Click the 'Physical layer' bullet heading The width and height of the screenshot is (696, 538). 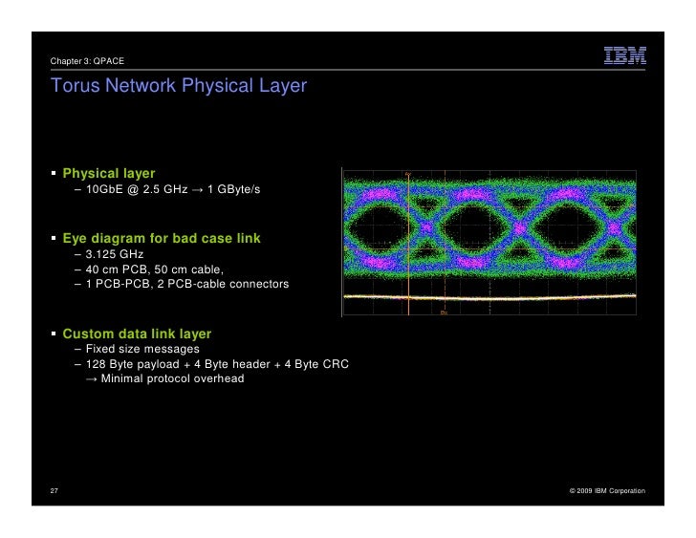109,173
